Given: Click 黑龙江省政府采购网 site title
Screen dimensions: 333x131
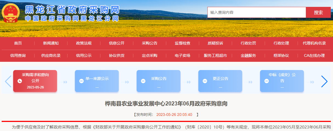Looking at the screenshot, I should 72,10.
